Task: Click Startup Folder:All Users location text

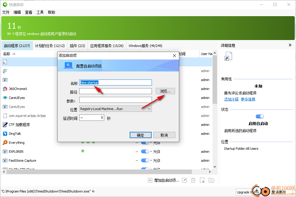Action: [241, 149]
